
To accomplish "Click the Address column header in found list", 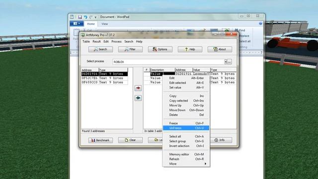I will (90, 70).
